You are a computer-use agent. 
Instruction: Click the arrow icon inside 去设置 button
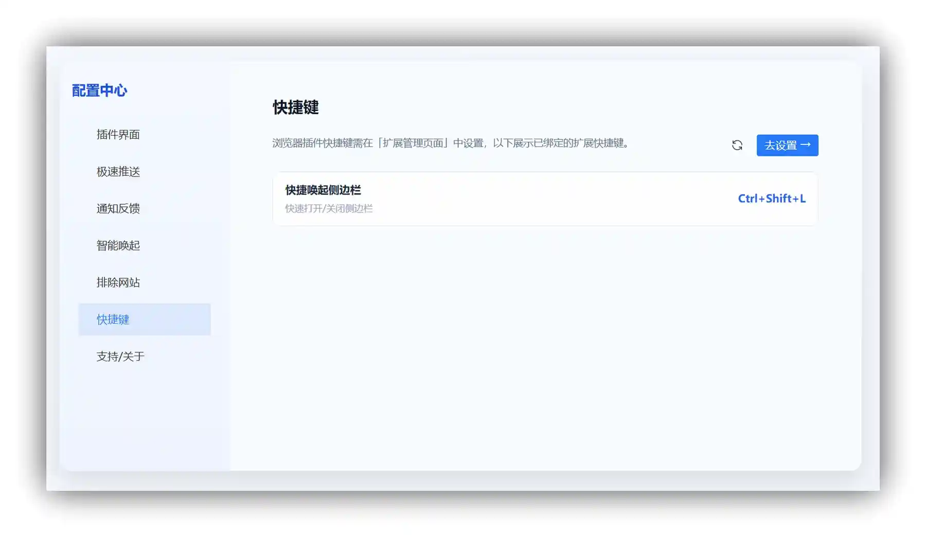(x=807, y=146)
